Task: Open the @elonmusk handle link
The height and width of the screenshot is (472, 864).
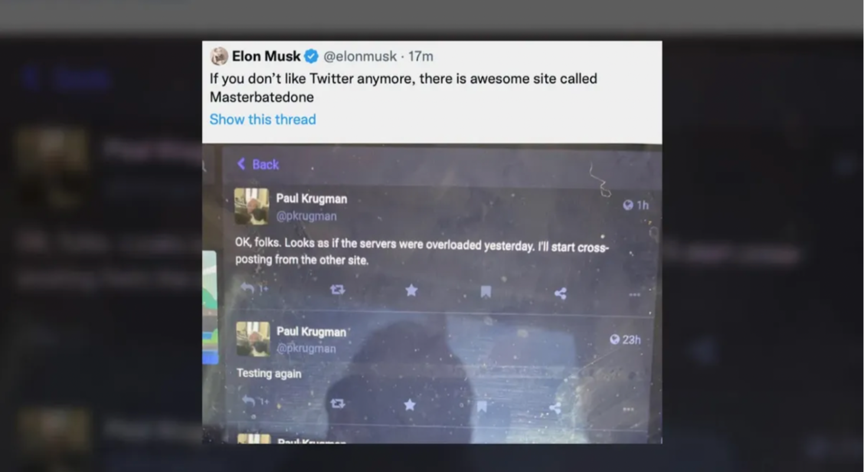Action: coord(360,57)
